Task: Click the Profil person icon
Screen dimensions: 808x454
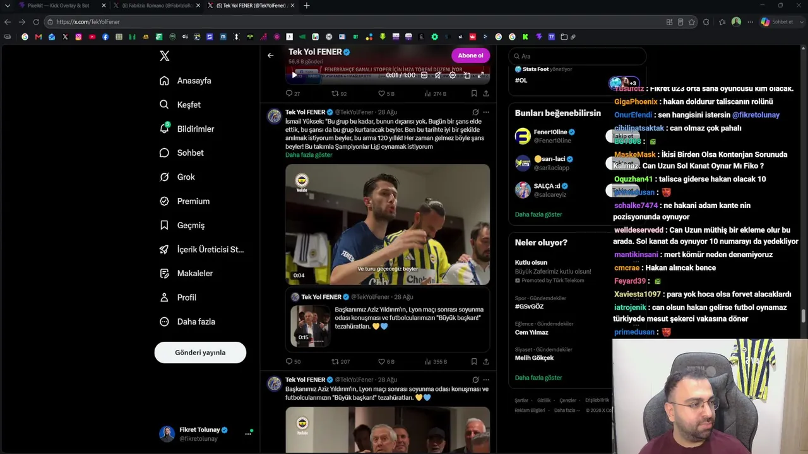Action: tap(164, 297)
